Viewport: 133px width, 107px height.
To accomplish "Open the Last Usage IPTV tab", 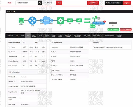I will click(x=87, y=36).
